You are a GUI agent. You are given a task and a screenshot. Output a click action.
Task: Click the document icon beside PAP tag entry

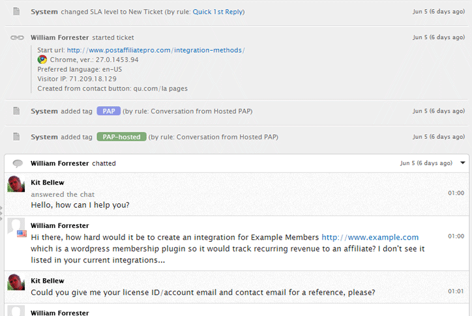(16, 111)
